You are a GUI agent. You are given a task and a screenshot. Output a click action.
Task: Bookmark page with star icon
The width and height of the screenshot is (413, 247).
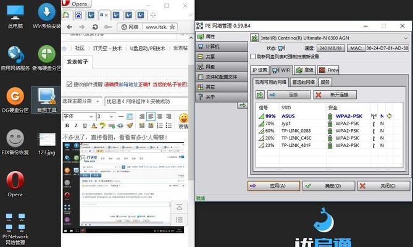tap(172, 27)
